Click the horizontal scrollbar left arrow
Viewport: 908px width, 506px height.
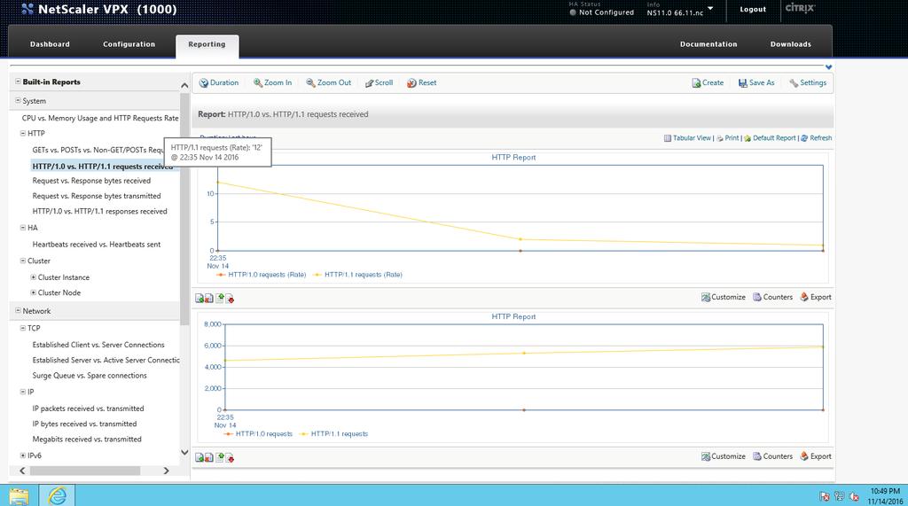(22, 471)
